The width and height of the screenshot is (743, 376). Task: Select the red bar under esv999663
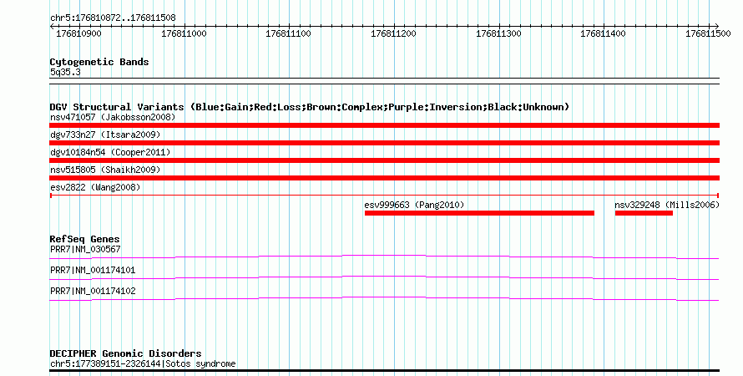[x=479, y=213]
